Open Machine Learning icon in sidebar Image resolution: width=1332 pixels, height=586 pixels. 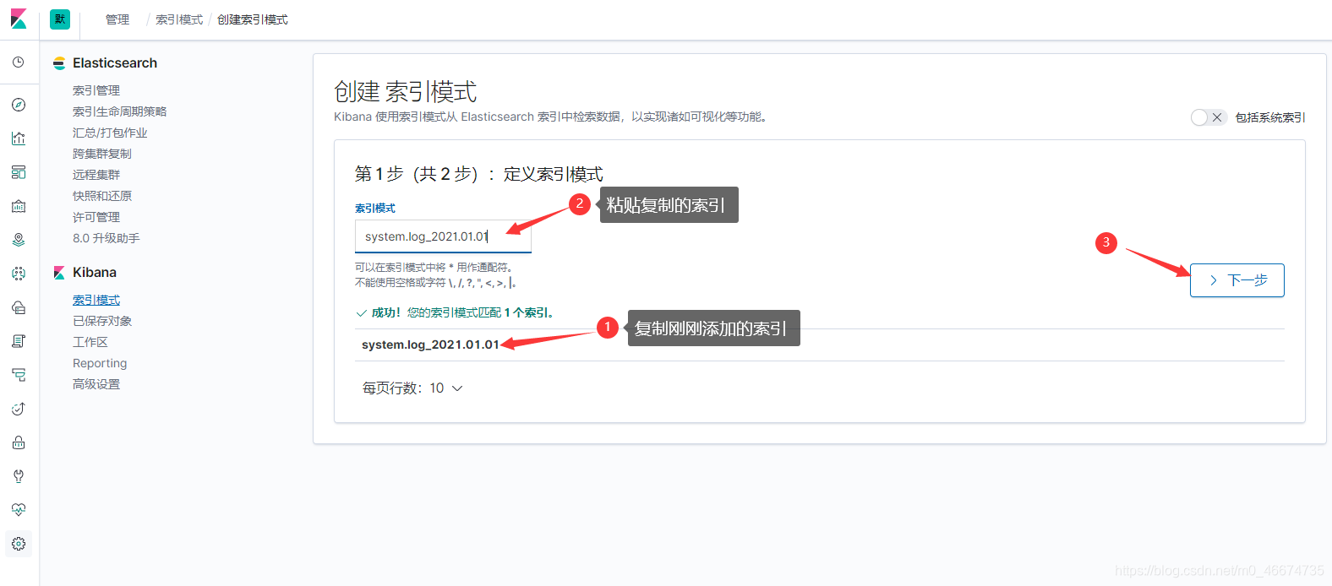19,274
